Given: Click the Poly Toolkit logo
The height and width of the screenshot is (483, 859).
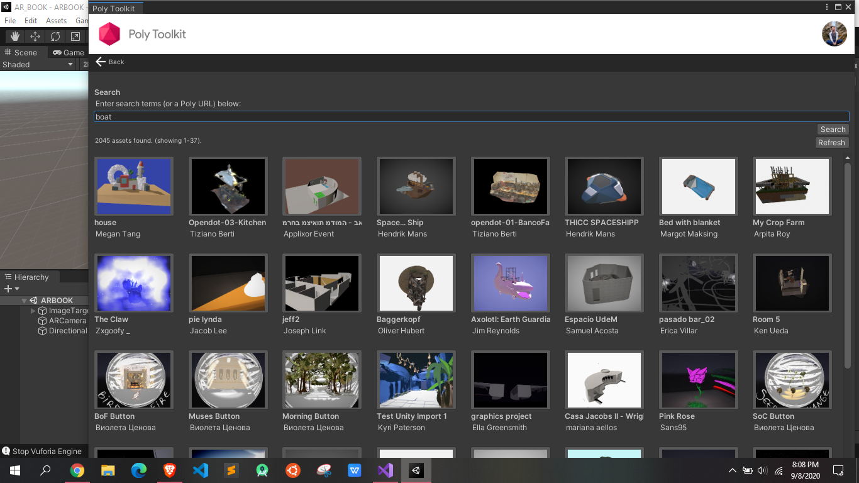Looking at the screenshot, I should [109, 34].
